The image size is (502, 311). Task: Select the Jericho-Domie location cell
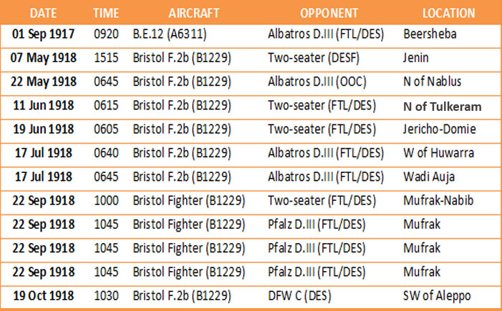tap(438, 130)
